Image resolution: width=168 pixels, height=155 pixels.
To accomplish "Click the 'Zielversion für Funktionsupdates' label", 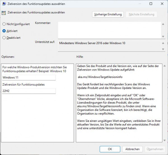I will coord(24,84).
